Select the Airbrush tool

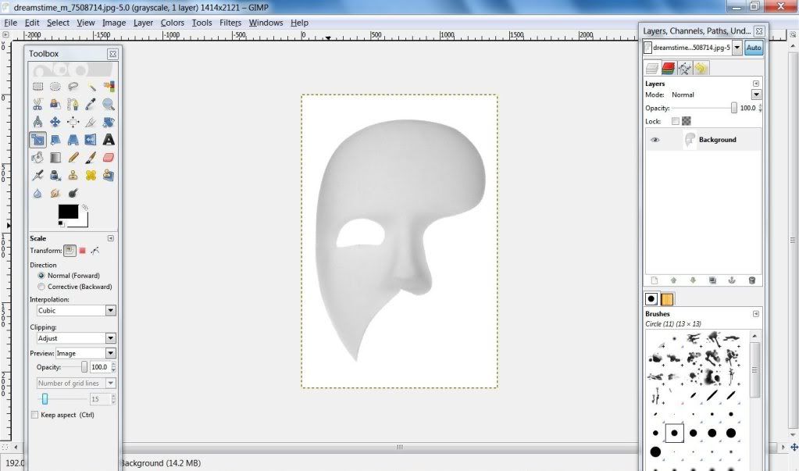coord(37,175)
